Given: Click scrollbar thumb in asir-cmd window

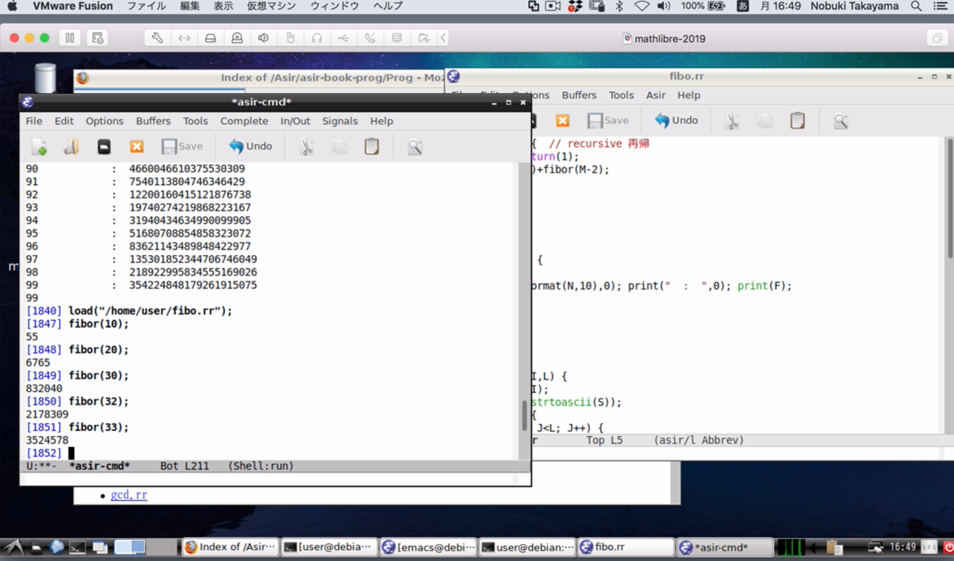Looking at the screenshot, I should pyautogui.click(x=524, y=415).
